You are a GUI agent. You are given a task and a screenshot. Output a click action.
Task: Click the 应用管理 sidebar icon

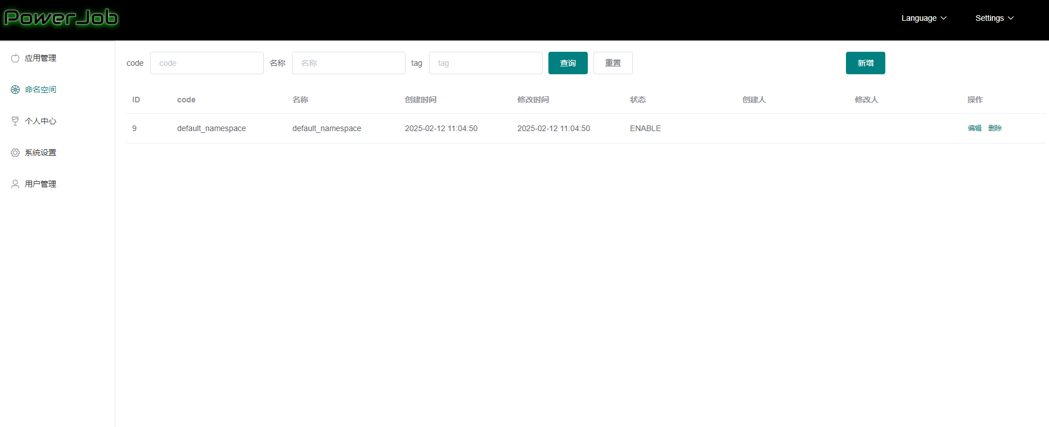15,58
